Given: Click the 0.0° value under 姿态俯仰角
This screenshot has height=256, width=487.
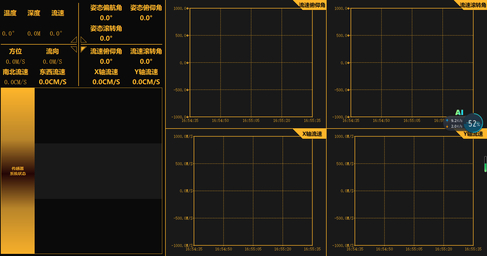Looking at the screenshot, I should (x=146, y=18).
